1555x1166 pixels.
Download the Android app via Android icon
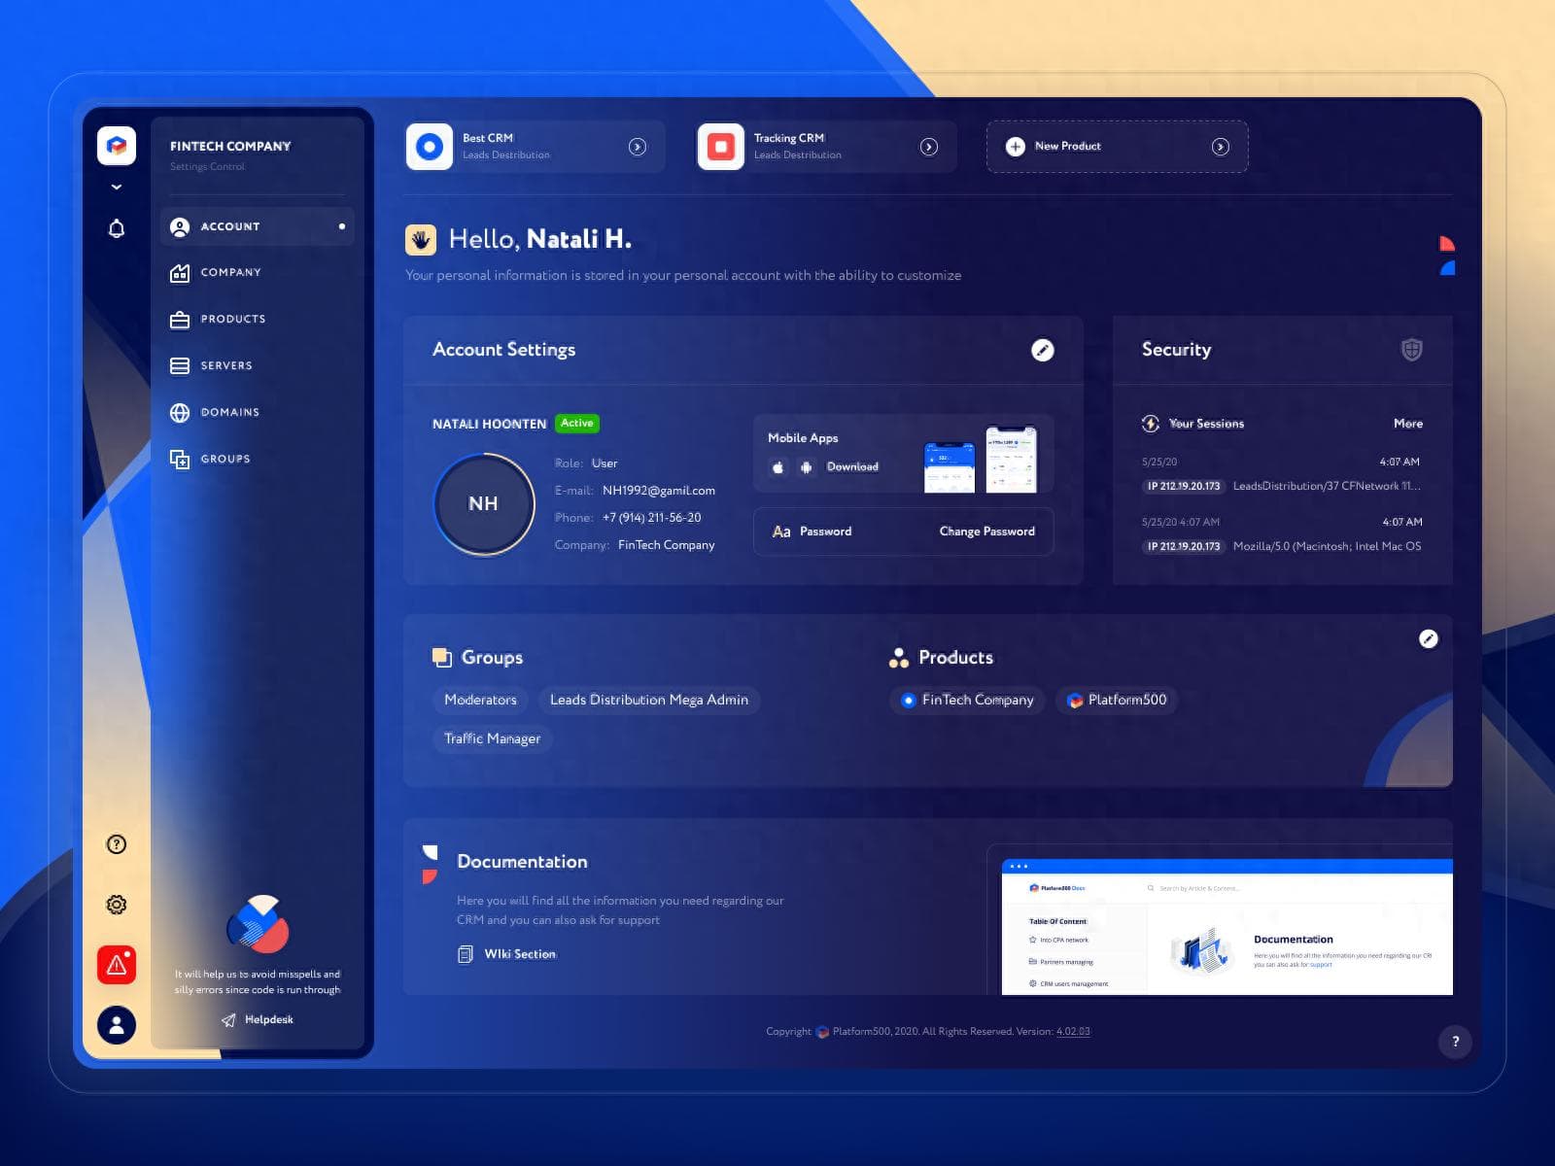pyautogui.click(x=806, y=467)
